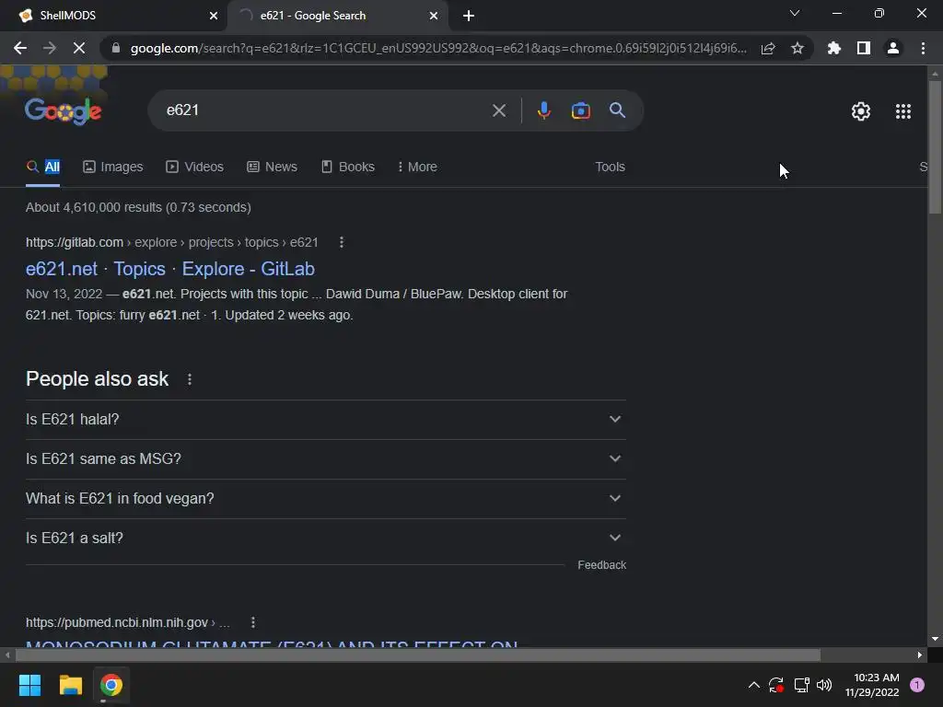
Task: Close the e621 Google Search tab
Action: pyautogui.click(x=434, y=16)
